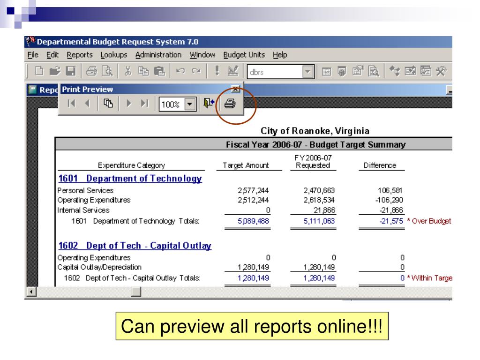Click the New document icon in toolbar

(39, 71)
